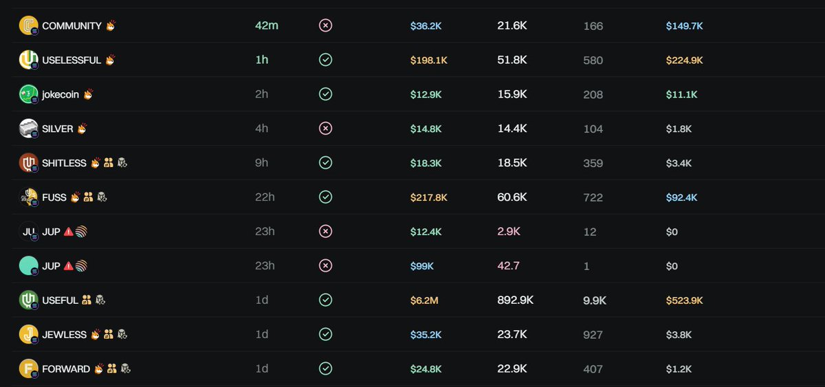Open the SHITLESS token row

click(412, 163)
